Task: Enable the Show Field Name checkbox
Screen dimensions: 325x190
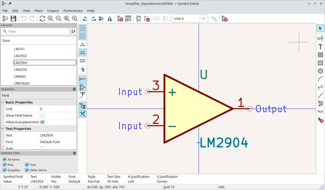Action: tap(42, 115)
